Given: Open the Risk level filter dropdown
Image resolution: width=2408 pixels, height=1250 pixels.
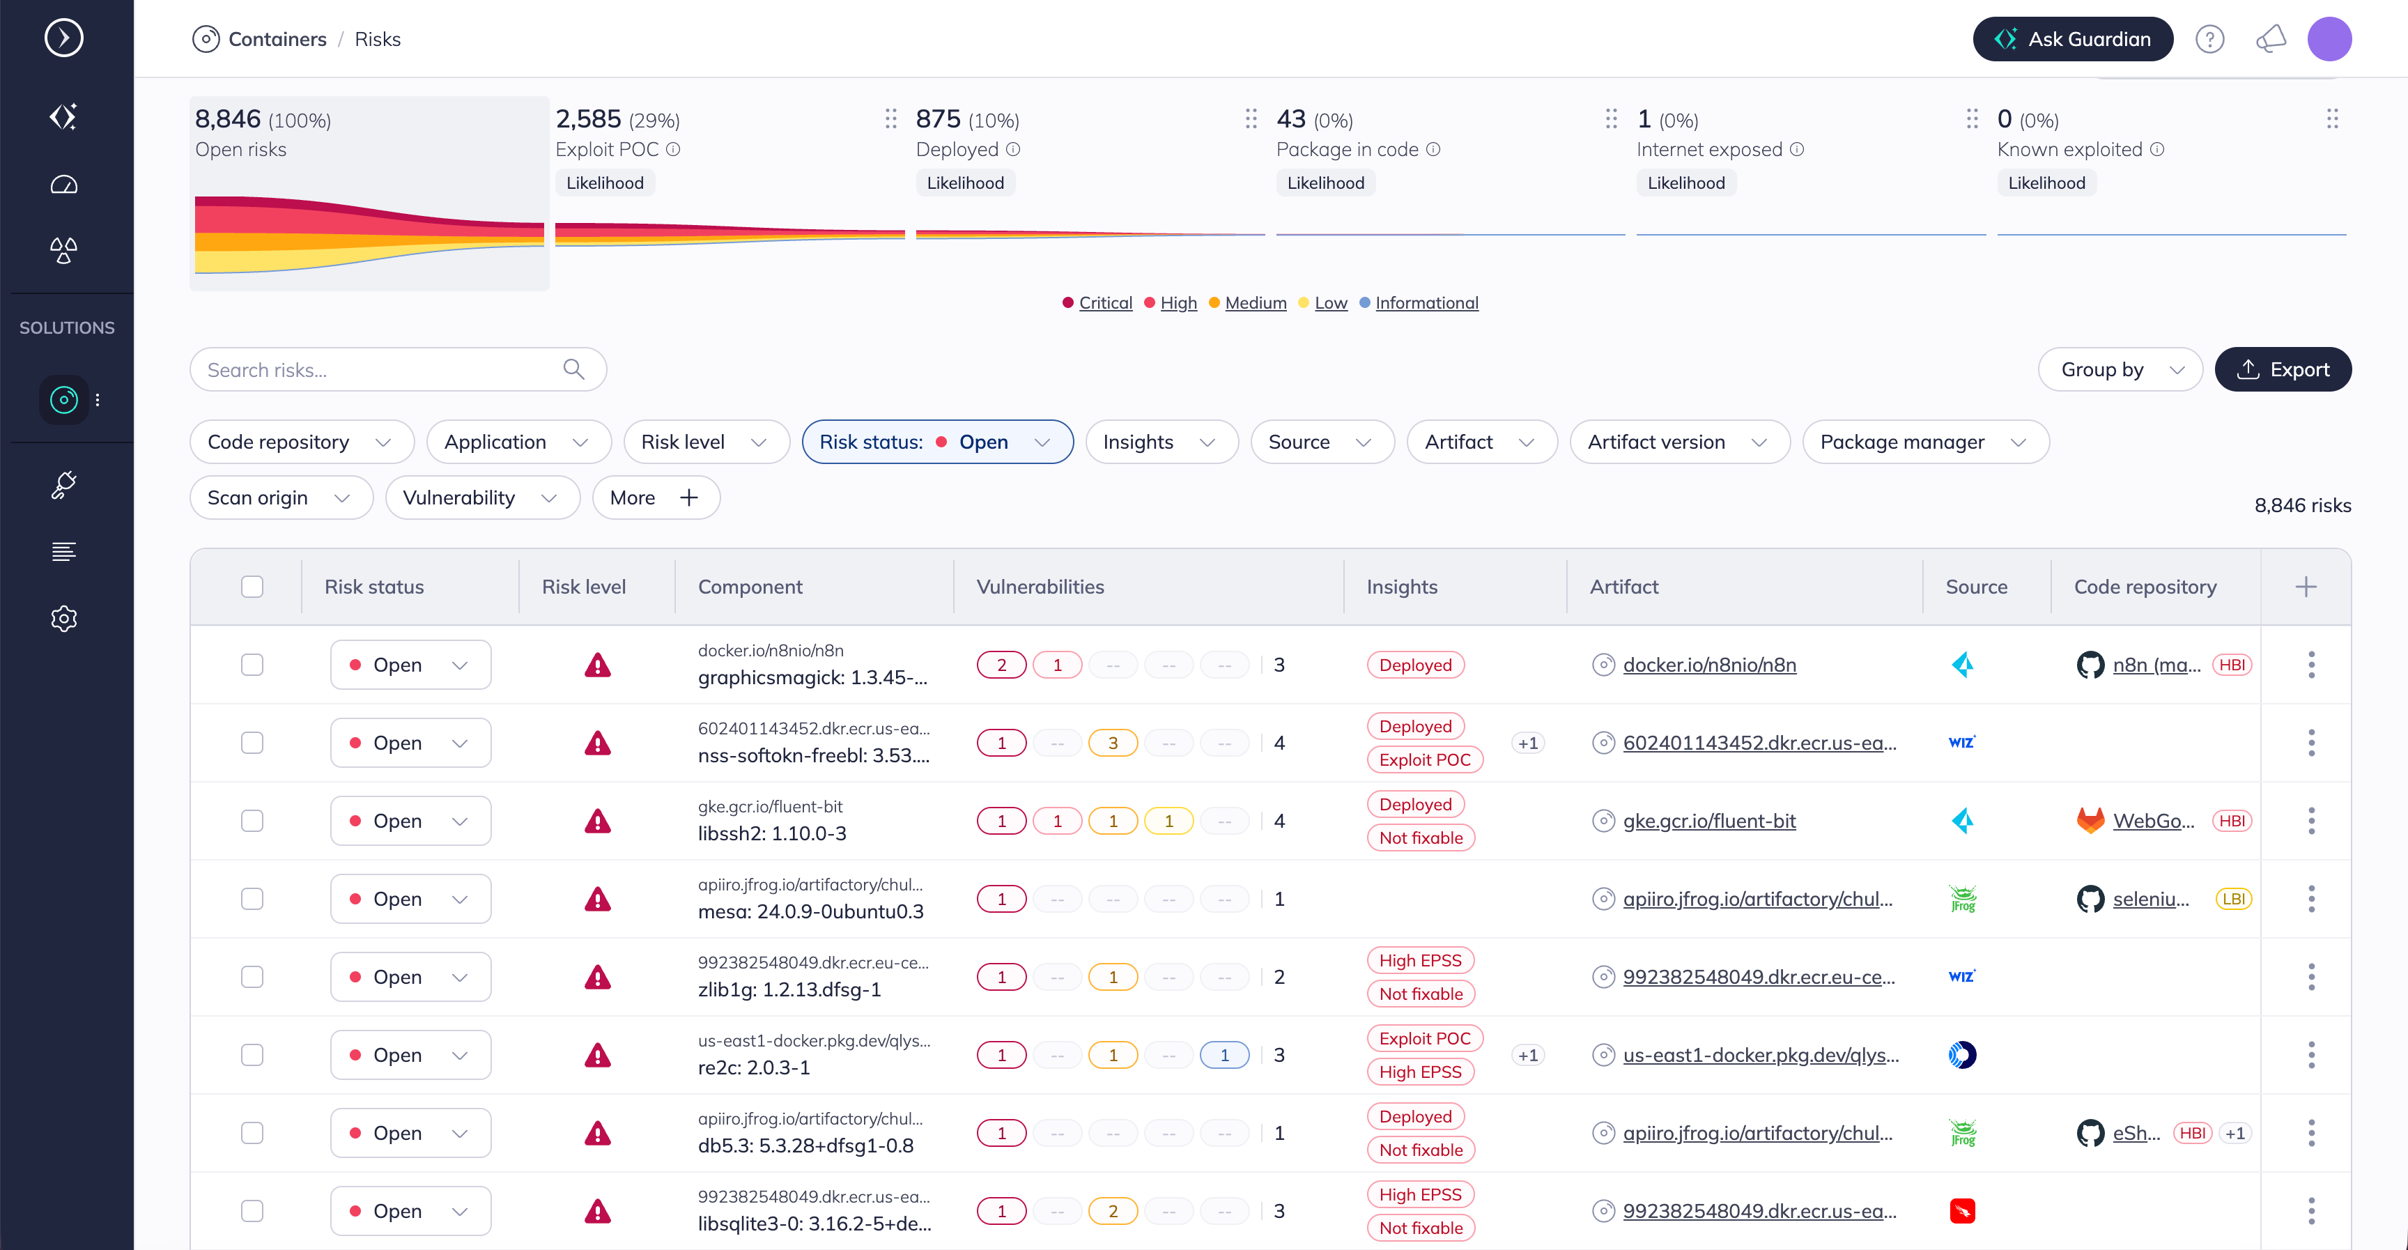Looking at the screenshot, I should (706, 442).
